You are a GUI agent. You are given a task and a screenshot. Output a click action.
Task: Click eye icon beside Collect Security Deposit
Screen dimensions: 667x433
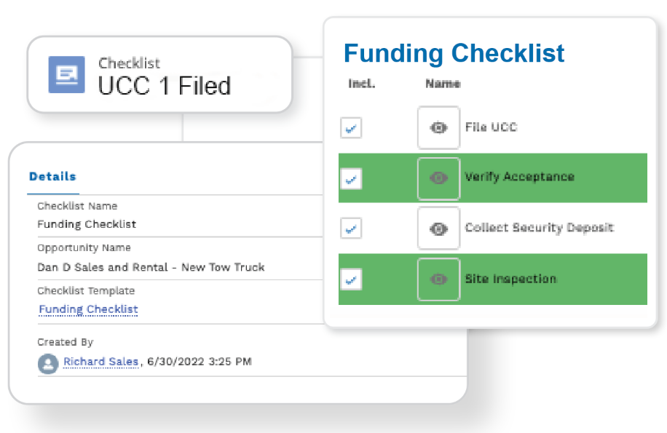(x=438, y=229)
